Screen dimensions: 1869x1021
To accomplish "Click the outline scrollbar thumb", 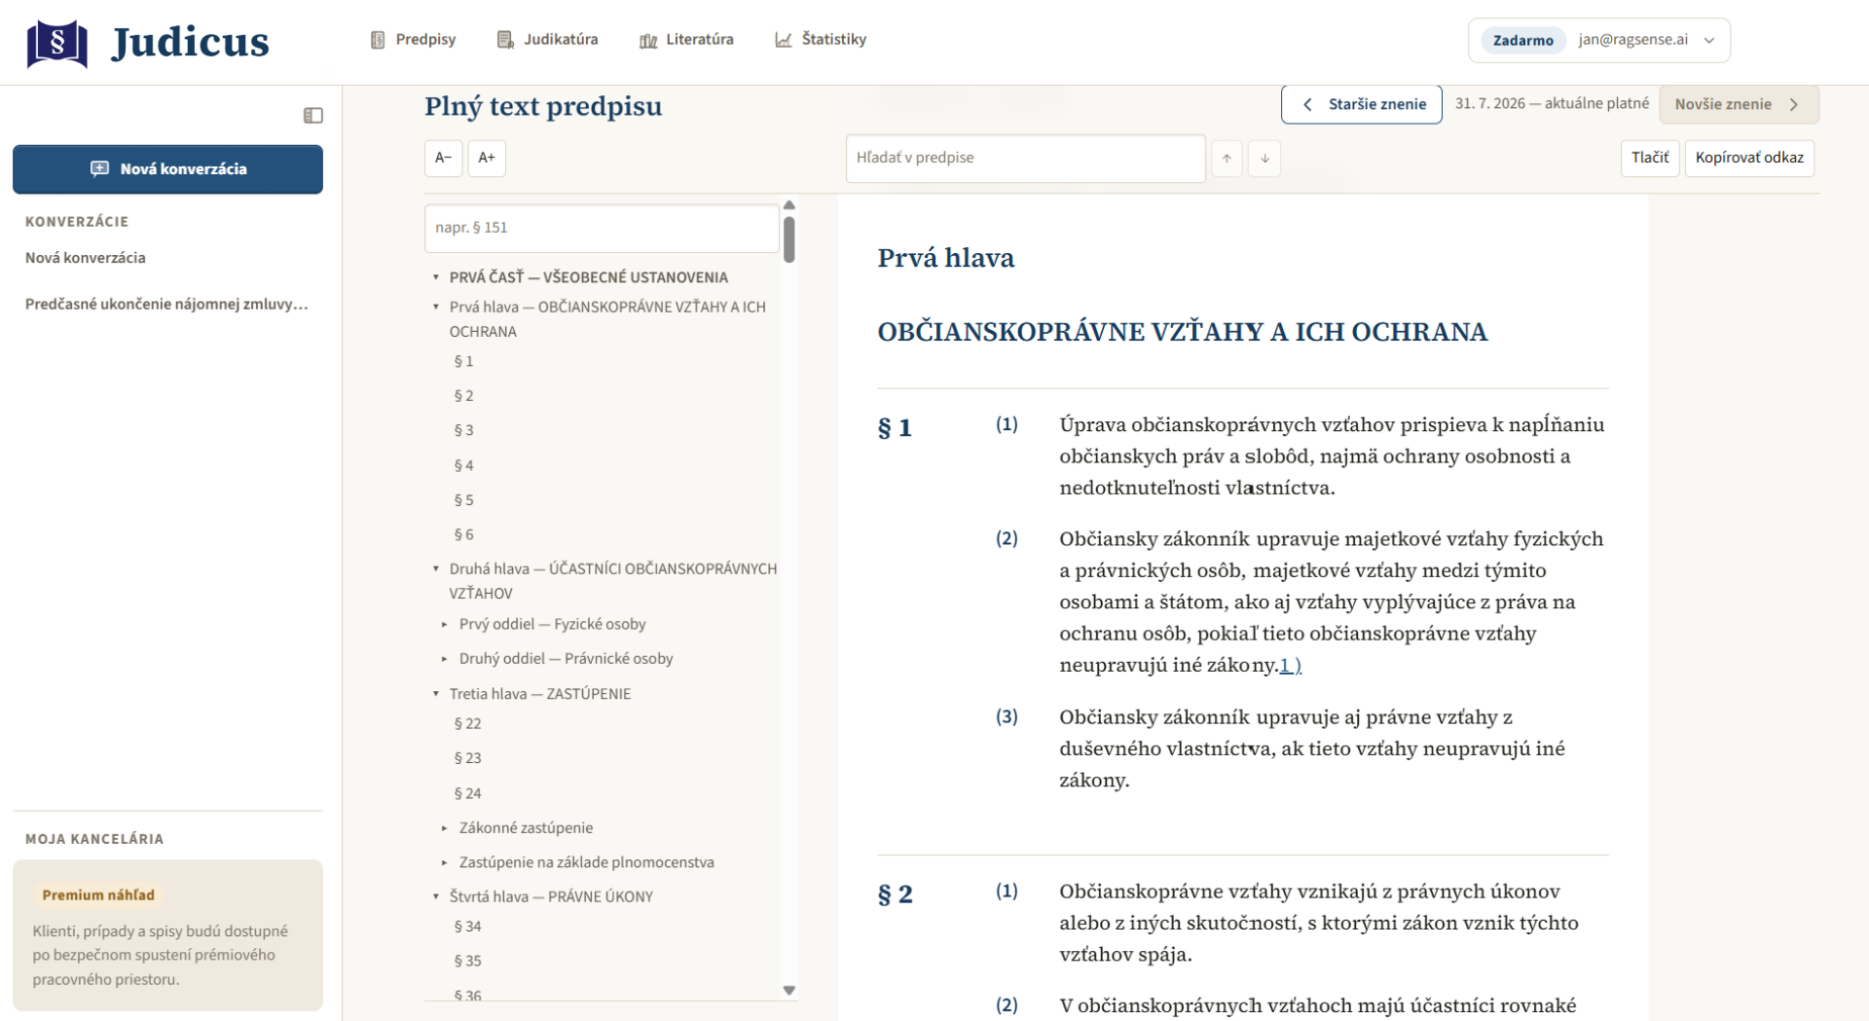I will 789,238.
